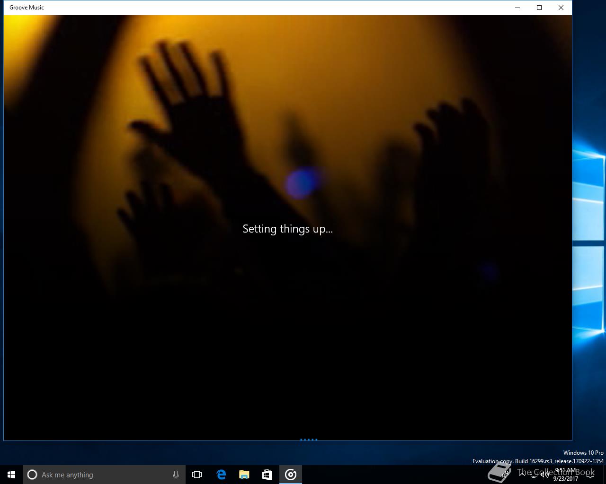Activate the Cortana microphone icon
The height and width of the screenshot is (484, 606).
[x=176, y=475]
